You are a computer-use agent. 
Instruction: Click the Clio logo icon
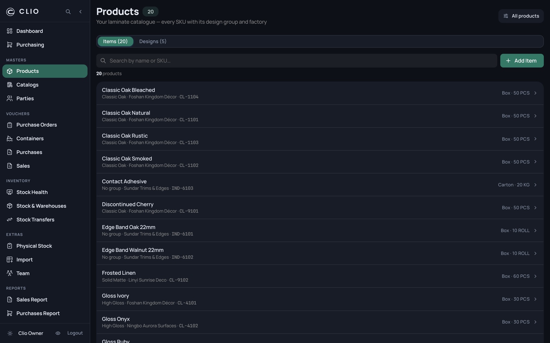click(x=10, y=12)
